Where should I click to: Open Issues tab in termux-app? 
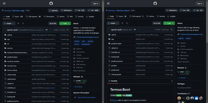[18, 16]
